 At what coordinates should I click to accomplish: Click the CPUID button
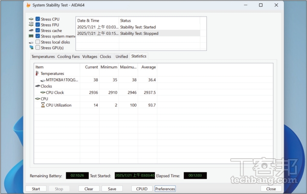click(141, 189)
